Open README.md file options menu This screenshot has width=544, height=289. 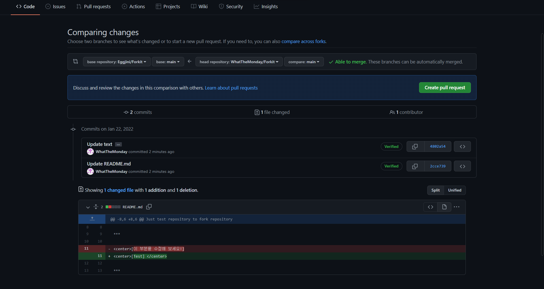[456, 207]
